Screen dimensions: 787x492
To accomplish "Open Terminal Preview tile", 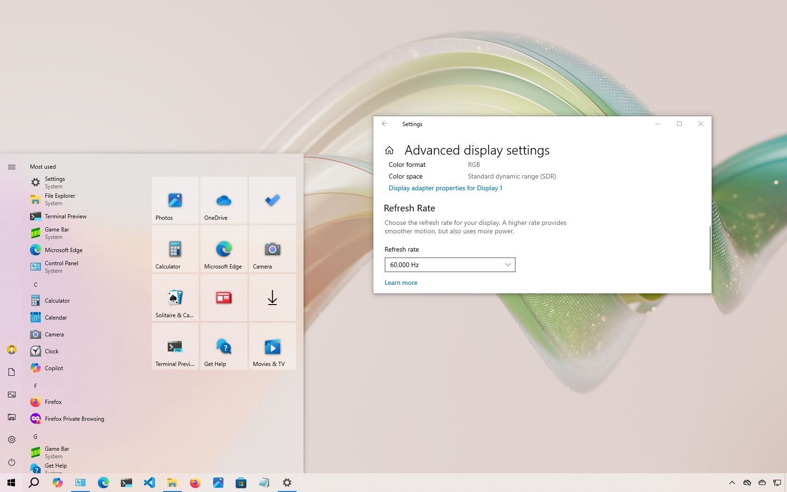I will (x=175, y=347).
